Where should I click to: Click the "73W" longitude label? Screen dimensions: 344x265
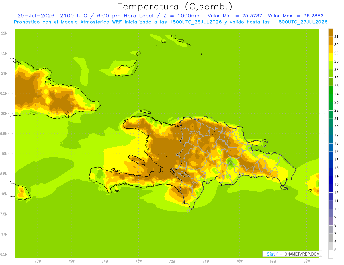(x=138, y=261)
